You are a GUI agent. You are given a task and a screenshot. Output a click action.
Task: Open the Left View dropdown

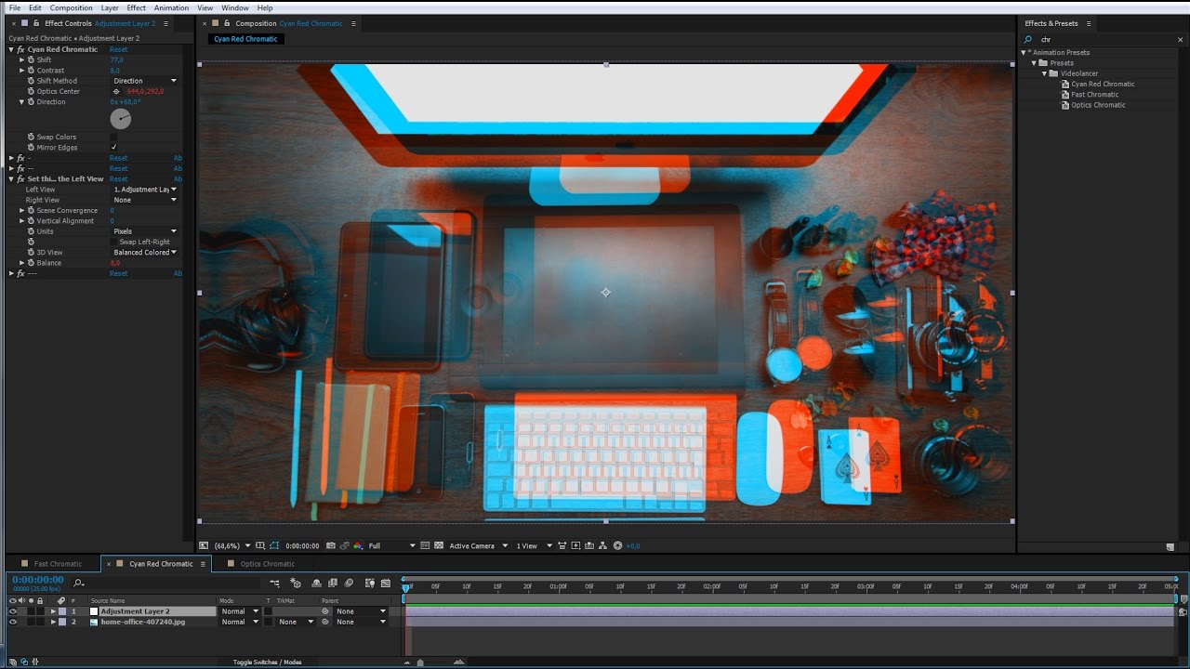click(144, 190)
